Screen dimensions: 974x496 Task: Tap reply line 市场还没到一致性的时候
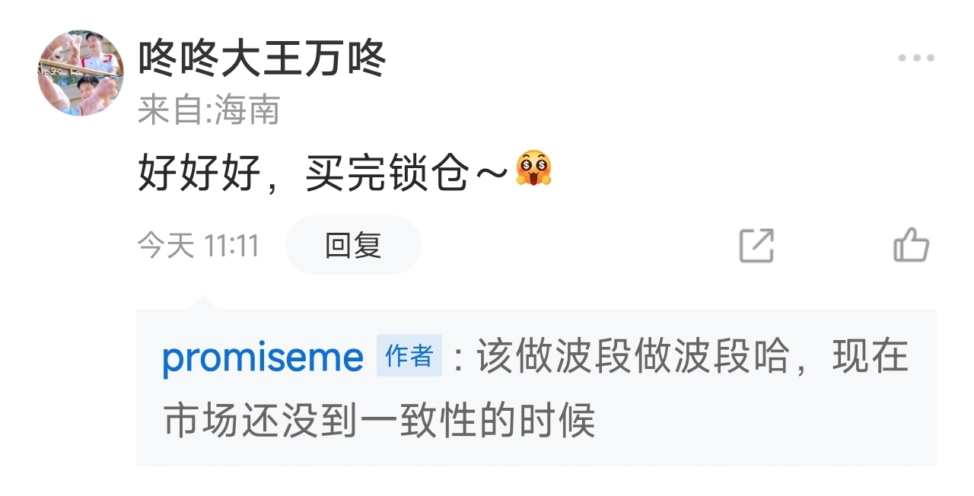tap(379, 421)
